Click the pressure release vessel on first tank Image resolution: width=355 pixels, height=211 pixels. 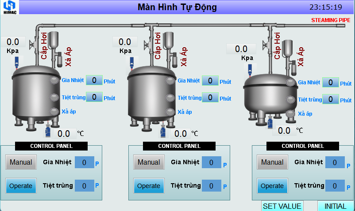click(x=54, y=40)
